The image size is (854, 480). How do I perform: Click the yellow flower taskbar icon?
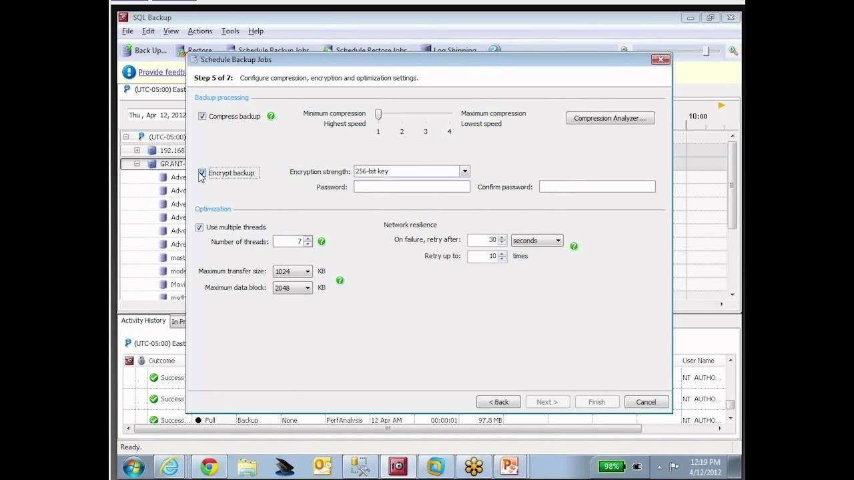[474, 467]
